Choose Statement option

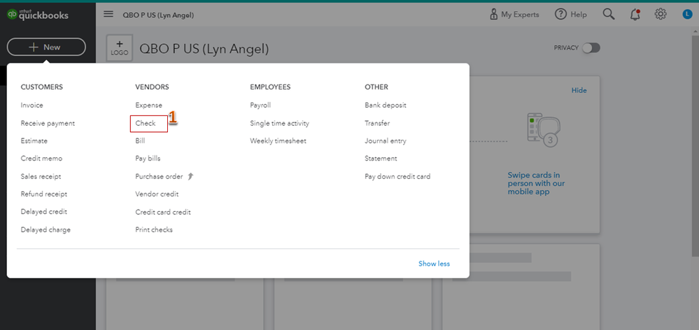[x=381, y=159]
